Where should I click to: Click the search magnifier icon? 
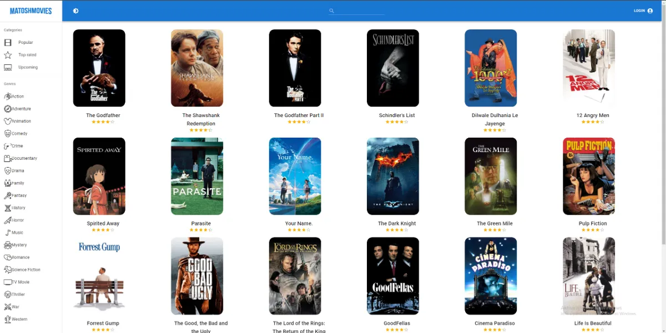[332, 11]
